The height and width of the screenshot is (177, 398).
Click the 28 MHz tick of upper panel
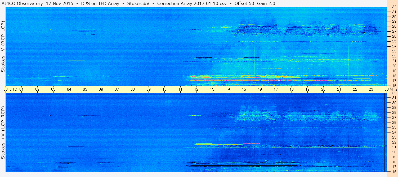click(394, 26)
